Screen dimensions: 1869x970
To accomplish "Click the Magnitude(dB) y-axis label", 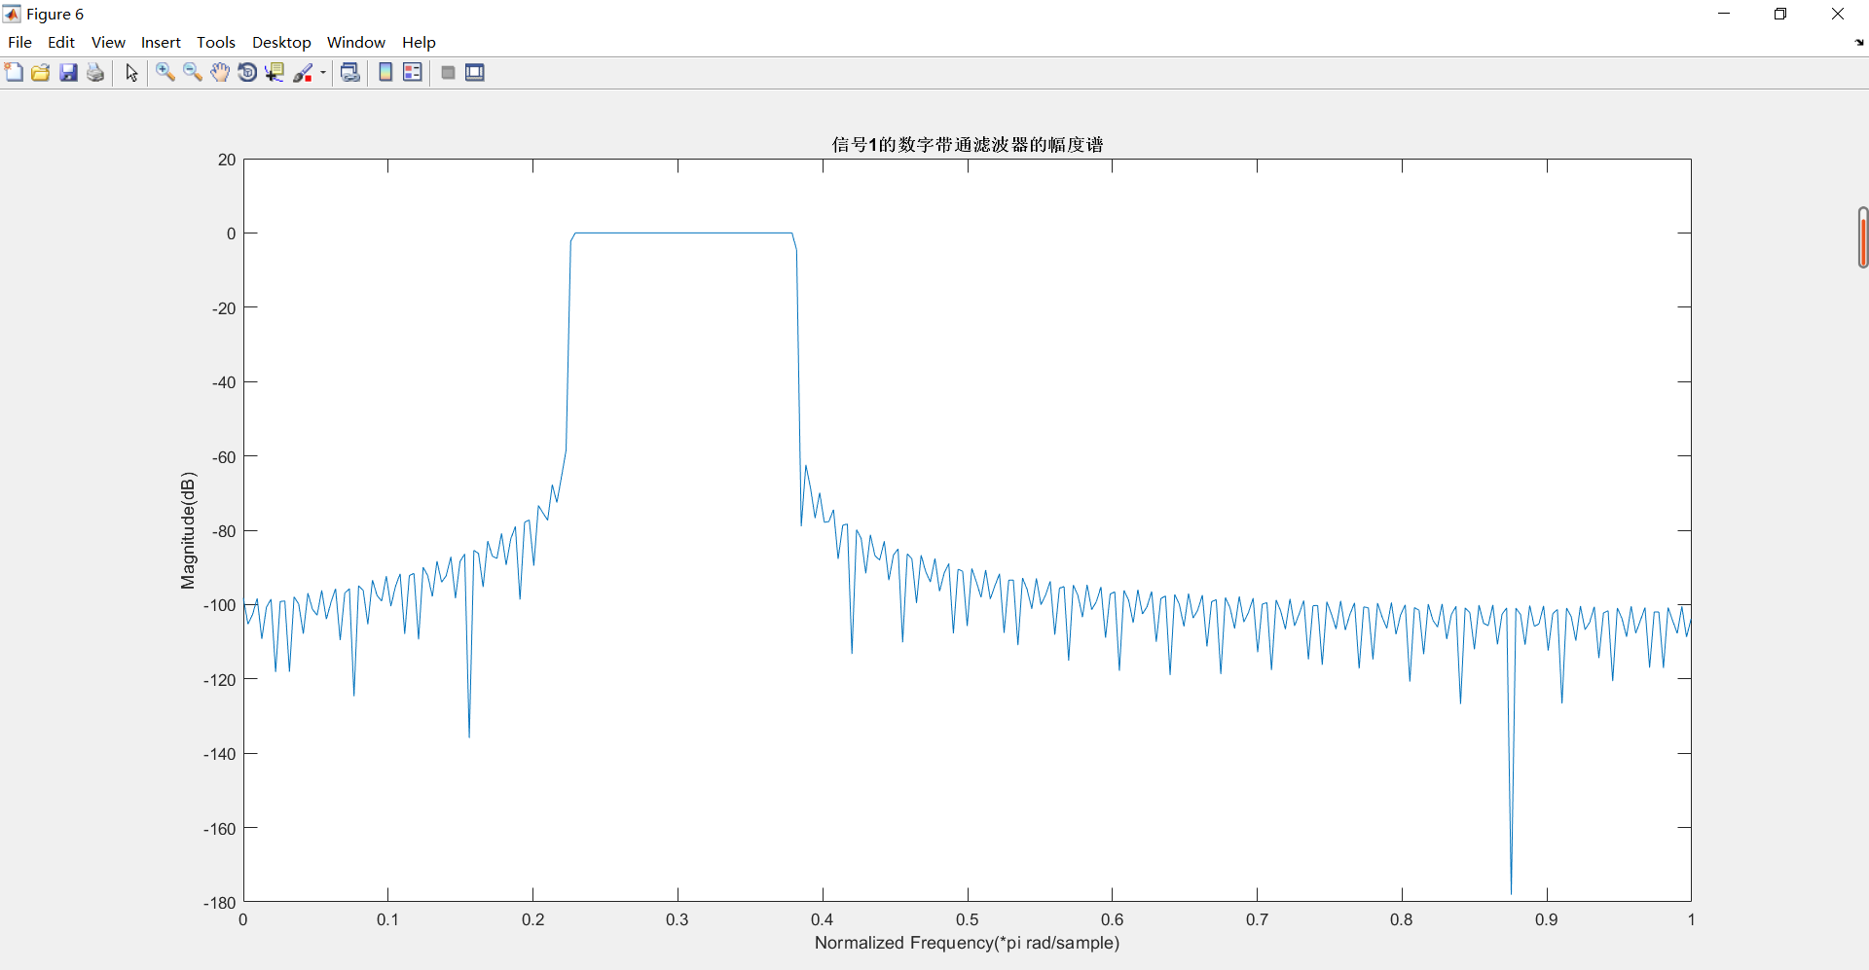I will click(x=188, y=530).
